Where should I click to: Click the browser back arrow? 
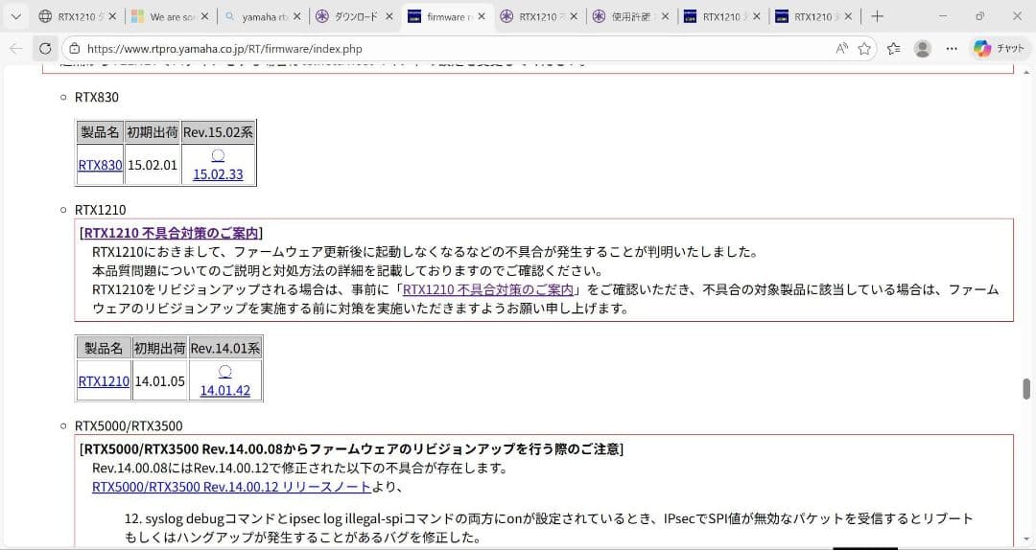pyautogui.click(x=16, y=48)
